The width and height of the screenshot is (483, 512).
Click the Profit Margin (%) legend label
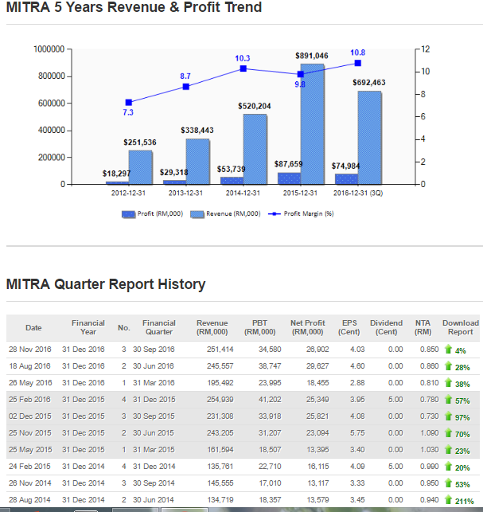click(309, 214)
